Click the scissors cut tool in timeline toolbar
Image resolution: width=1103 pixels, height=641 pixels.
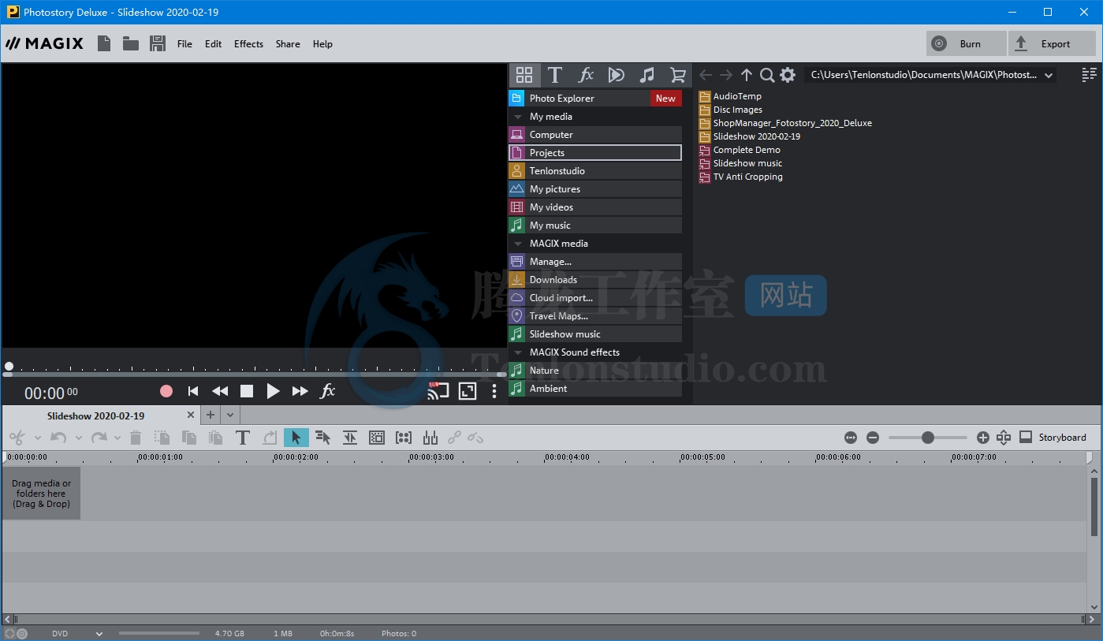click(x=17, y=438)
